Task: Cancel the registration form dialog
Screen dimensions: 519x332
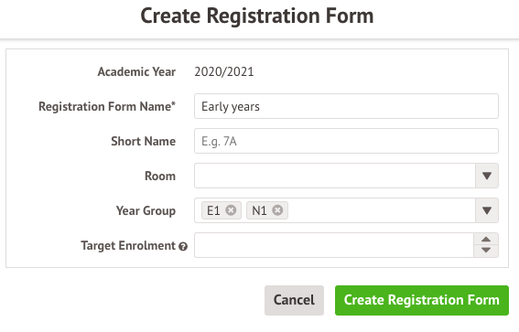Action: [x=294, y=300]
